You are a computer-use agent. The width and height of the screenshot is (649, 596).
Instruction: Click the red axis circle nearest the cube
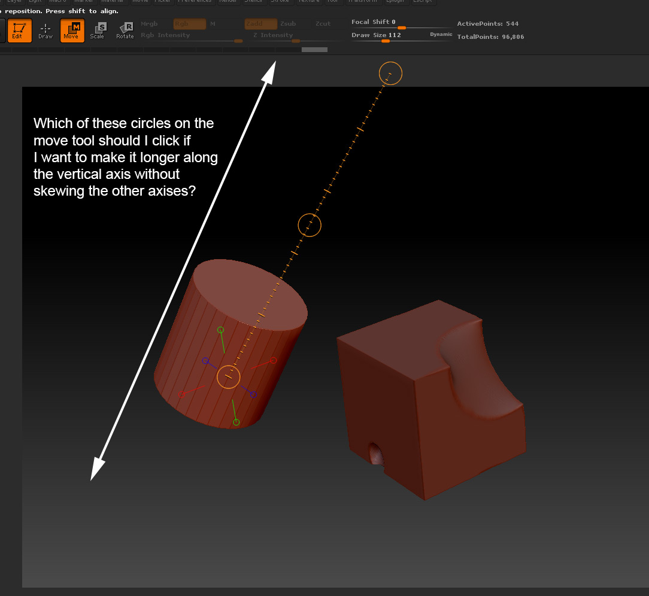(x=273, y=360)
